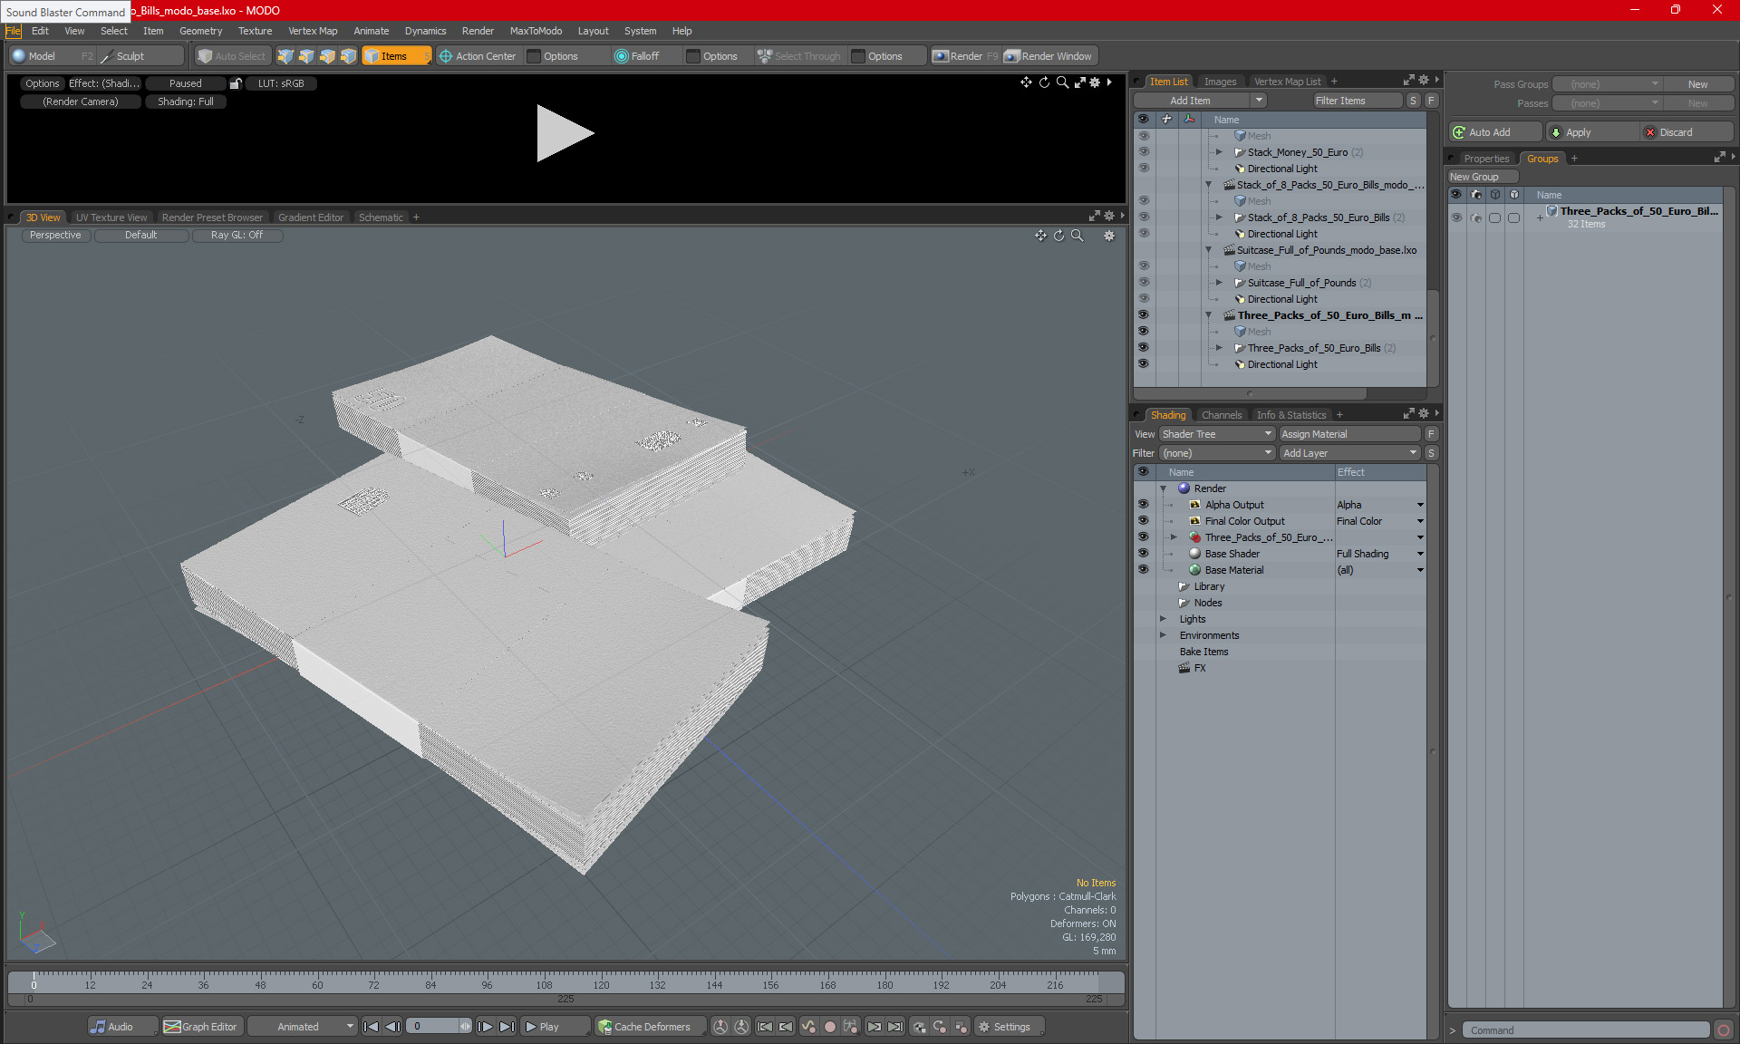
Task: Open Graph Editor
Action: click(201, 1027)
